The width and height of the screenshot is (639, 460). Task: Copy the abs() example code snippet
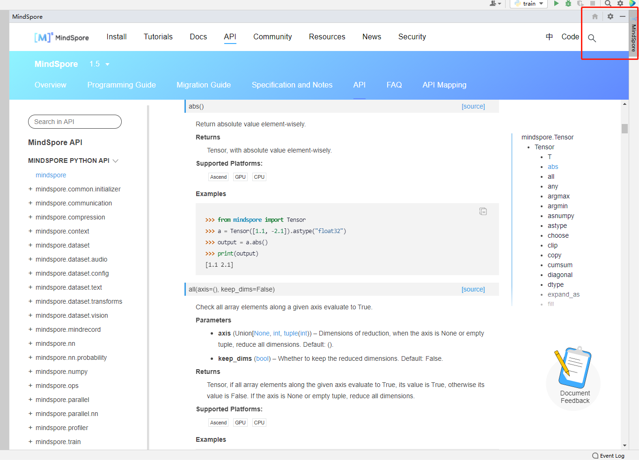483,212
